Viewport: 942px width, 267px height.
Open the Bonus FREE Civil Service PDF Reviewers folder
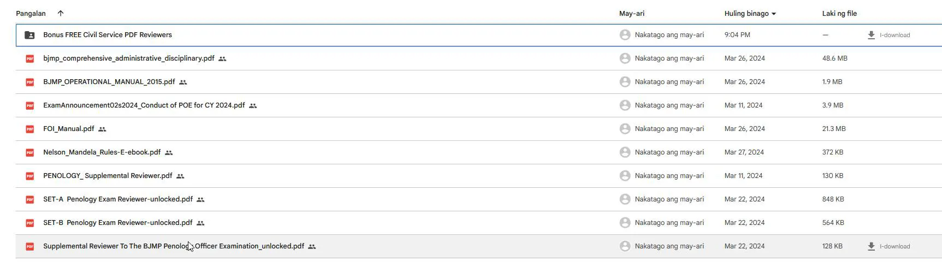tap(108, 35)
